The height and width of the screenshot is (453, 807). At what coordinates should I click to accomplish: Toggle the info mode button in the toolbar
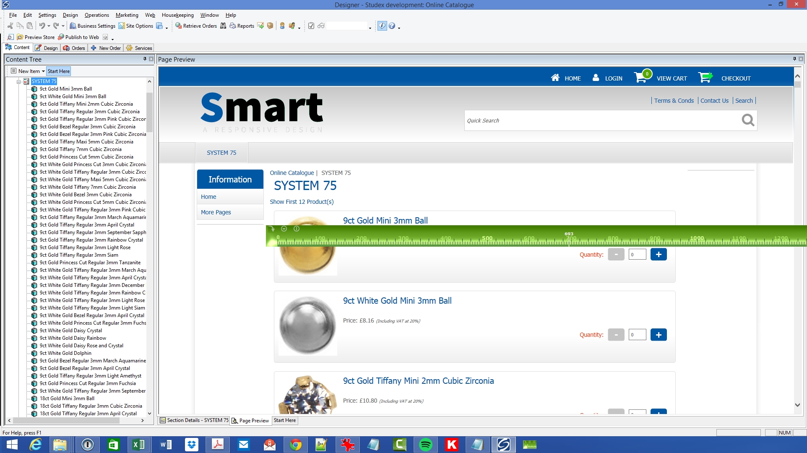(x=382, y=26)
